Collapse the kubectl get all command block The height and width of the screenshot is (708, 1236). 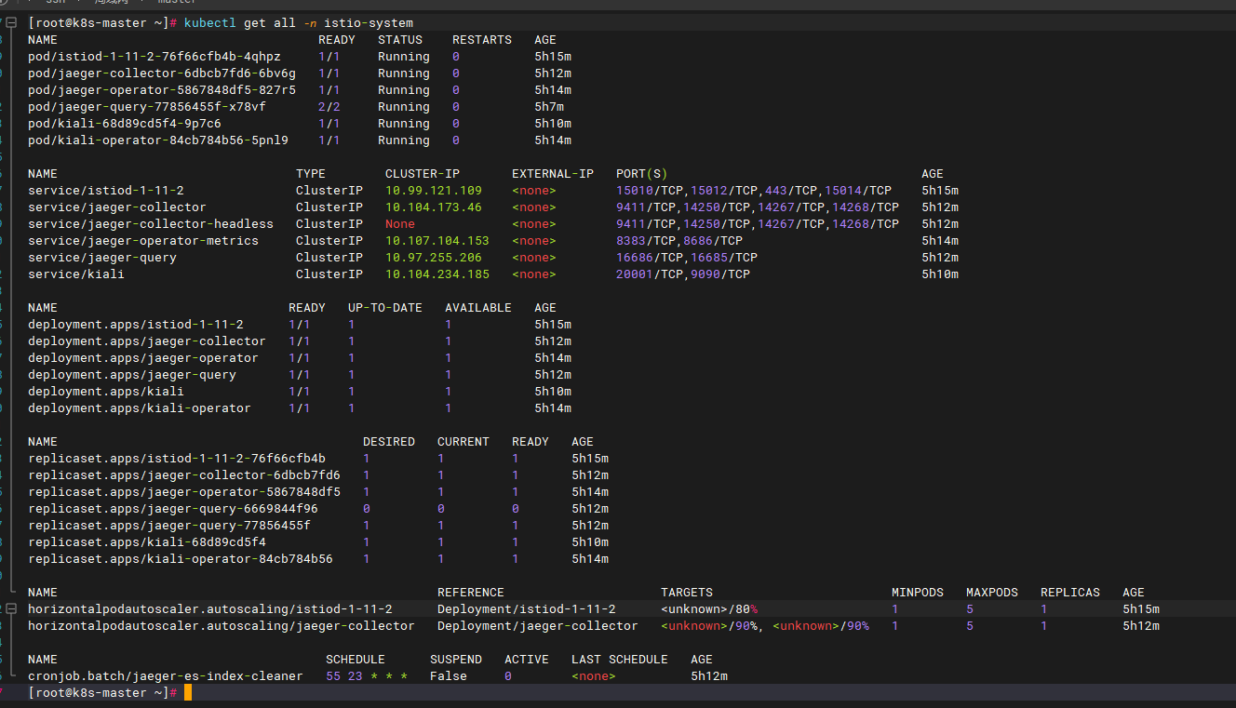[x=10, y=22]
